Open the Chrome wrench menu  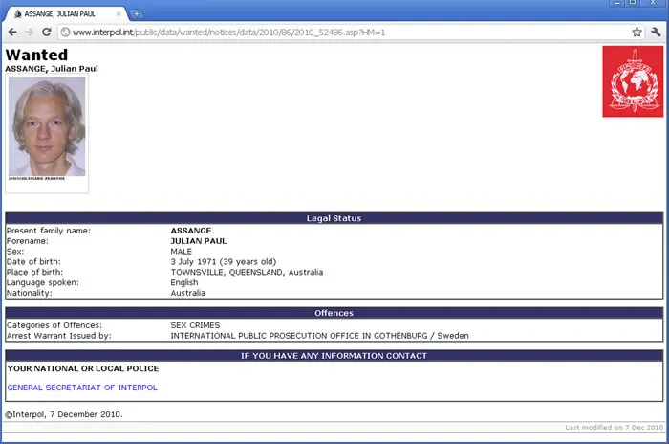[656, 32]
